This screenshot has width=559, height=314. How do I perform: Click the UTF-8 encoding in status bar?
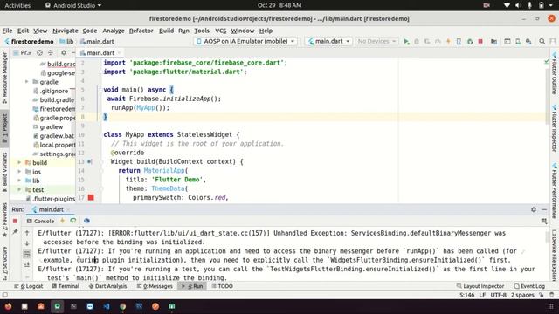498,295
